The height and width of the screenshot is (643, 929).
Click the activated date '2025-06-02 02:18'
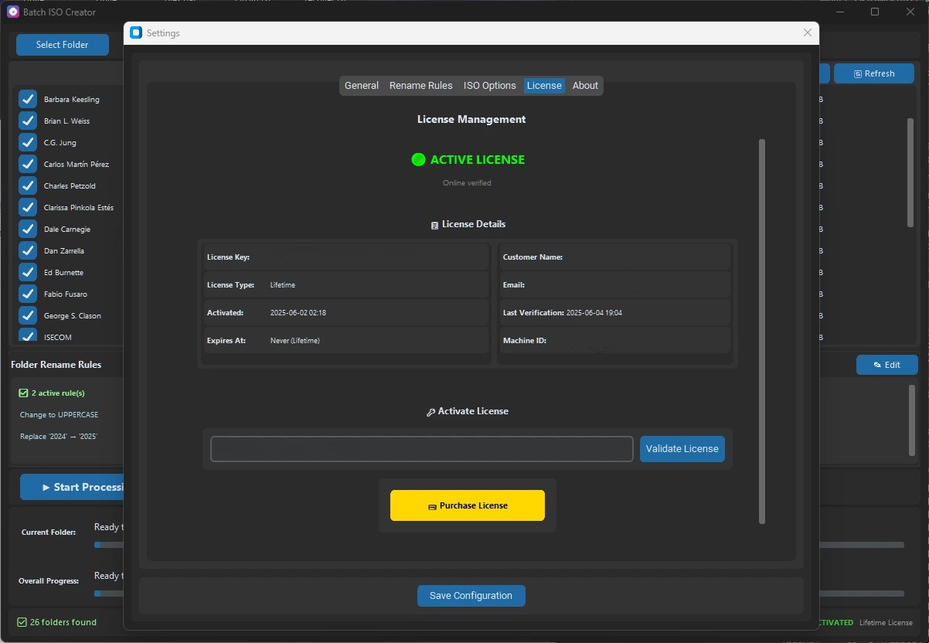[298, 313]
